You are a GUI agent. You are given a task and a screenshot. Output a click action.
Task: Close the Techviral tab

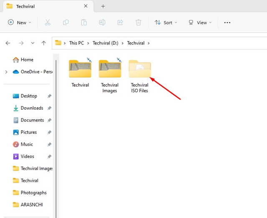86,6
